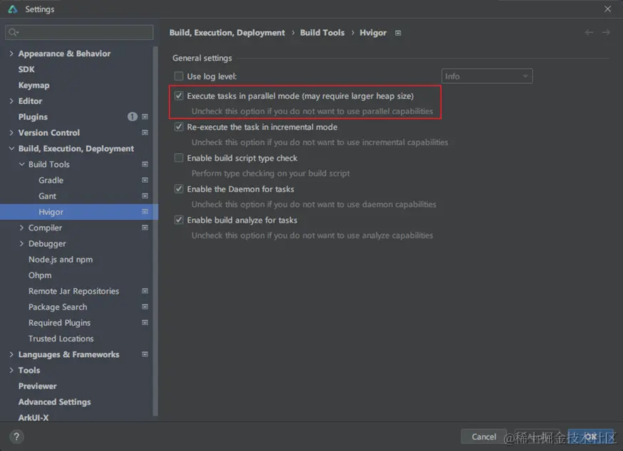The width and height of the screenshot is (623, 451).
Task: Open the Ohpm settings page
Action: pyautogui.click(x=40, y=275)
